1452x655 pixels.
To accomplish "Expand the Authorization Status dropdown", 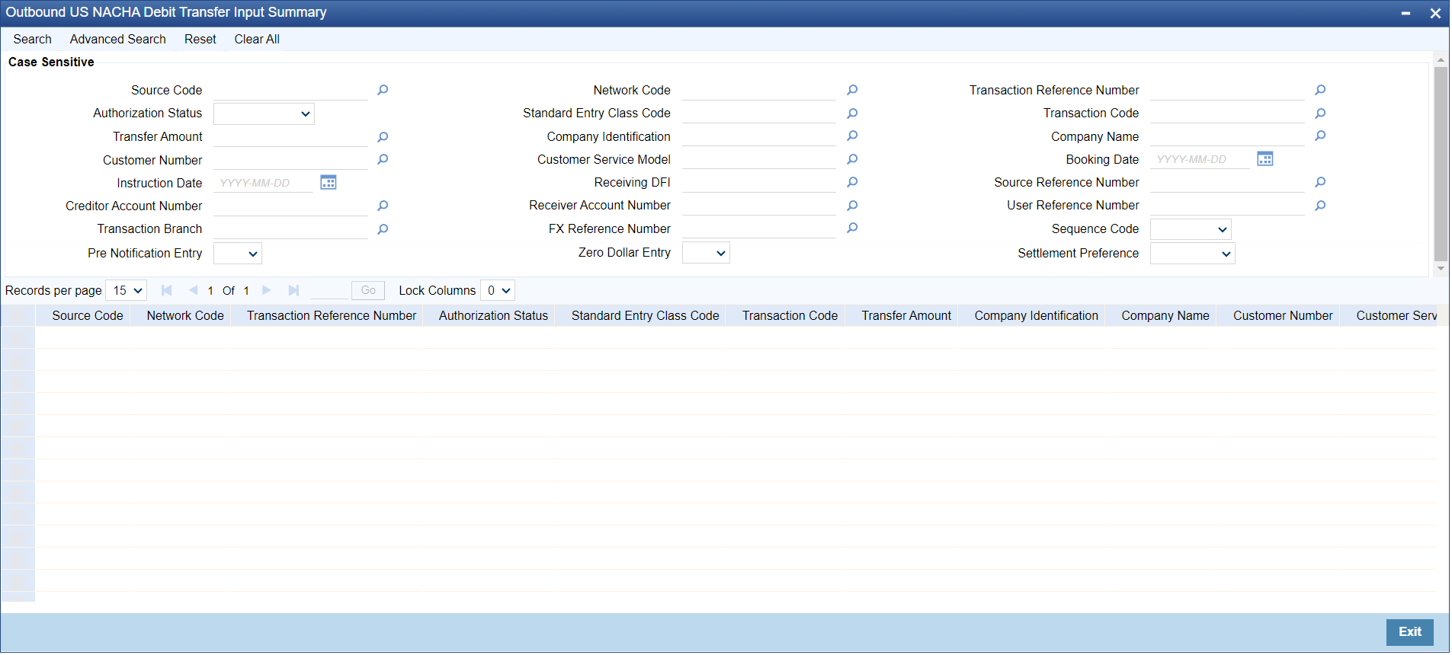I will point(264,114).
